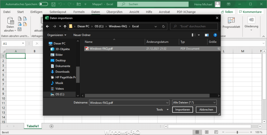Switch to Normal view in status bar
The width and height of the screenshot is (267, 135).
coord(197,132)
